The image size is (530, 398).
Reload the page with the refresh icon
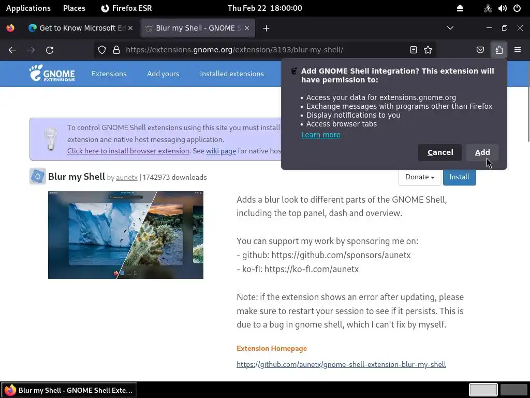(x=50, y=50)
